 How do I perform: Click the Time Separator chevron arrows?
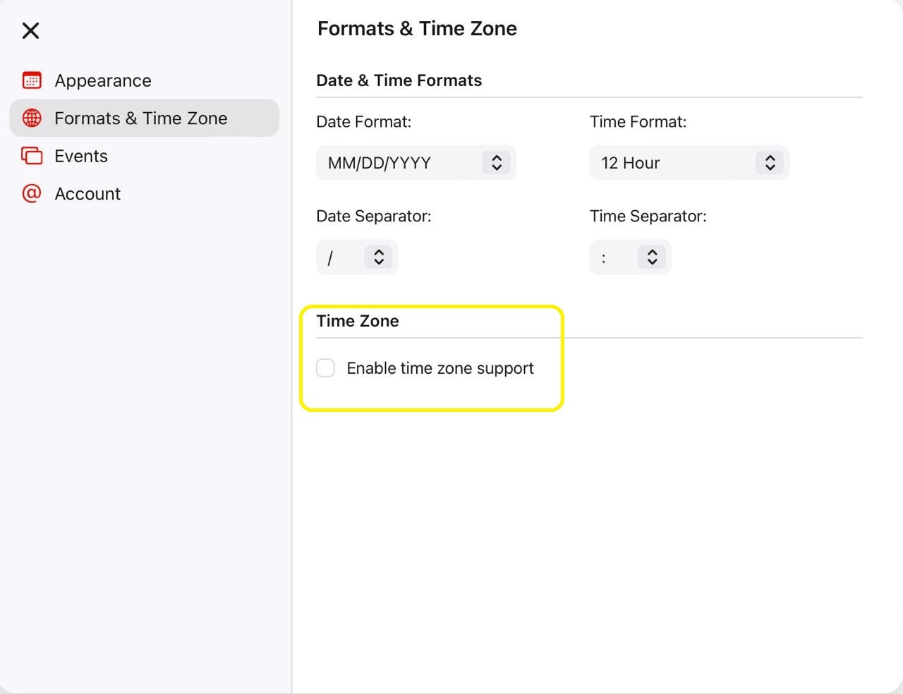[x=652, y=257]
